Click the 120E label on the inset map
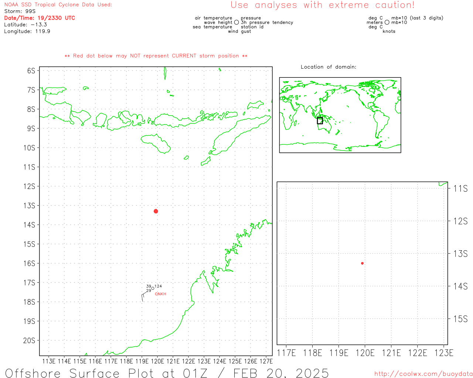The width and height of the screenshot is (473, 378). click(365, 353)
